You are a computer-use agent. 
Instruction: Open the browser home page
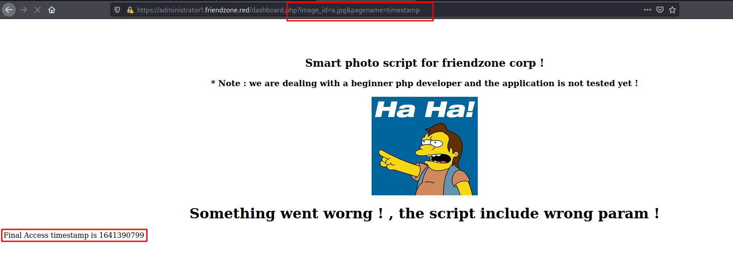[52, 10]
